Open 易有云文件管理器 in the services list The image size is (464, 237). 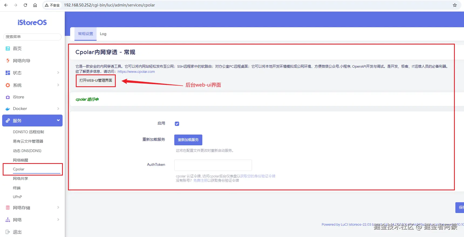[x=28, y=141]
